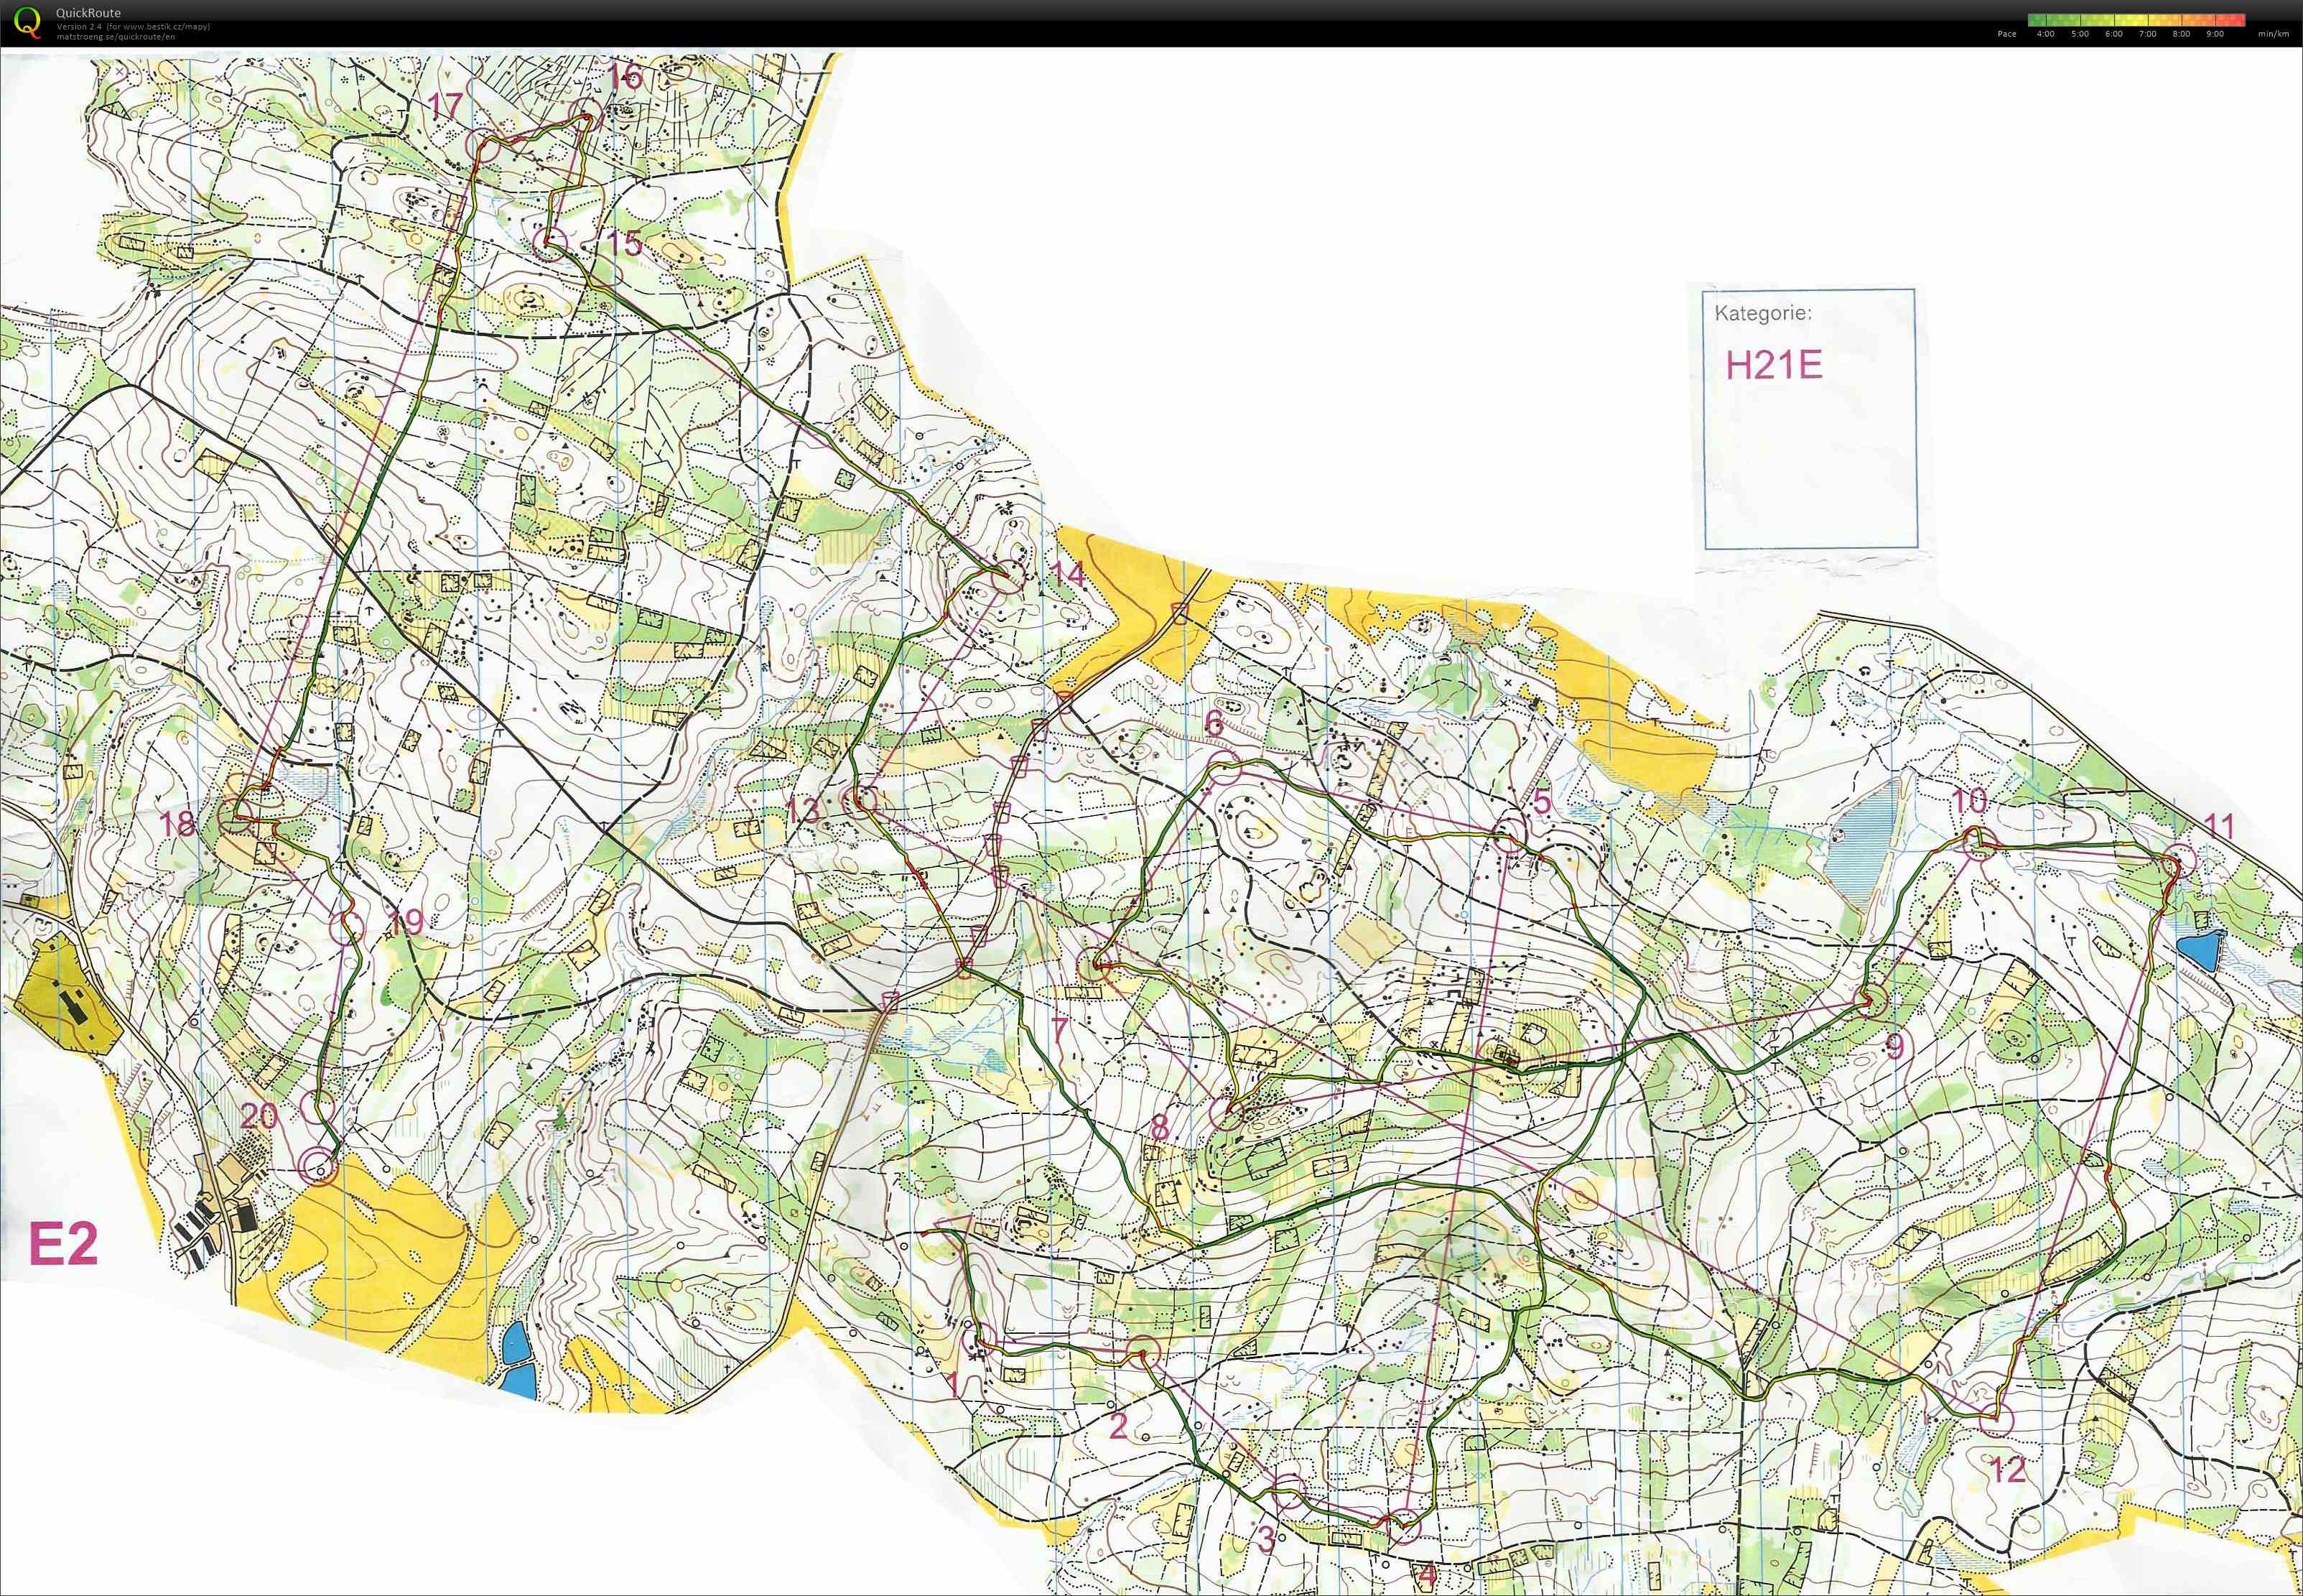
Task: Click the '4:00' pace value
Action: (2045, 34)
